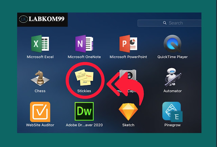This screenshot has height=147, width=217.
Task: Launch Adobe Dreamweaver 2020 icon
Action: click(x=84, y=111)
